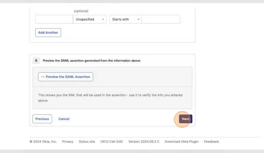The image size is (264, 153).
Task: Open the Unspecified name format dropdown
Action: [90, 19]
